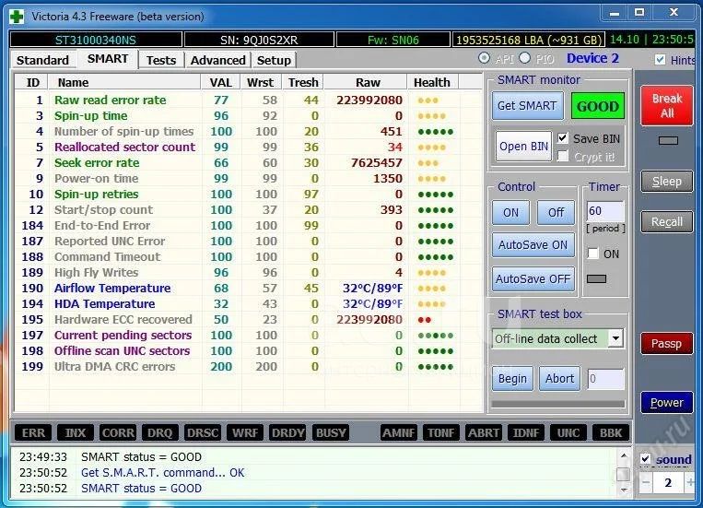This screenshot has width=703, height=508.
Task: Click the BBK error indicator
Action: pyautogui.click(x=610, y=432)
